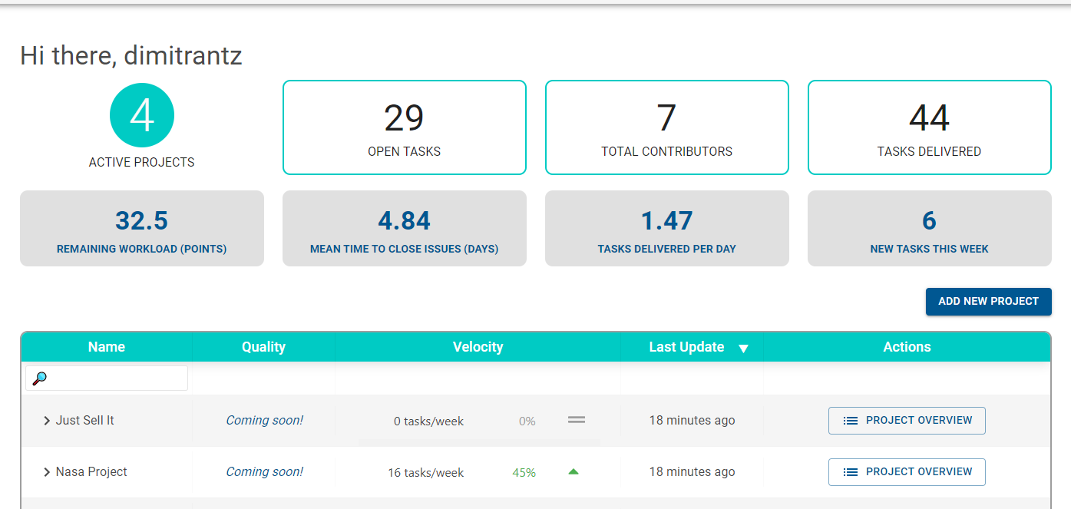Open the Open Tasks card showing 29
1071x509 pixels.
405,127
